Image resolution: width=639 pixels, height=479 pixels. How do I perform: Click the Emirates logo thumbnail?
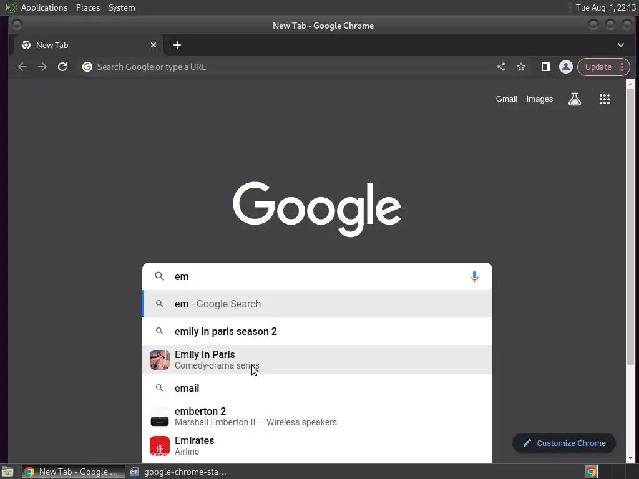tap(160, 445)
